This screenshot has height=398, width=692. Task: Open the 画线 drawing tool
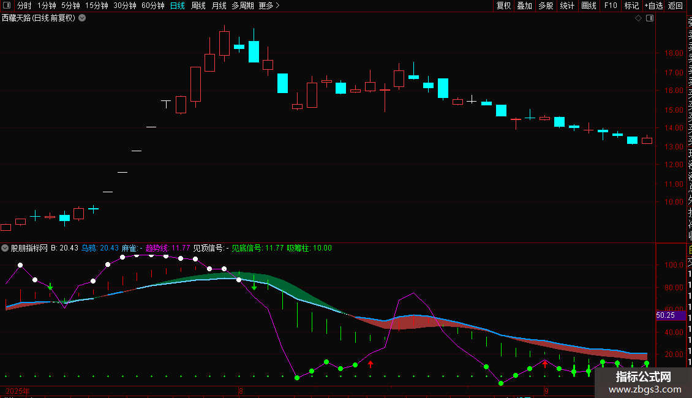[589, 6]
